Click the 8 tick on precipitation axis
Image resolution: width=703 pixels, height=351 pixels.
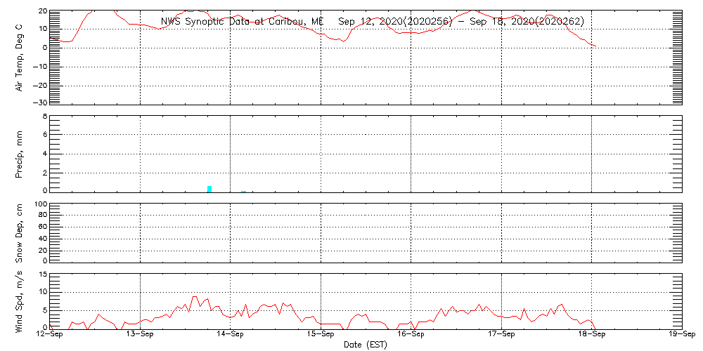click(x=44, y=117)
